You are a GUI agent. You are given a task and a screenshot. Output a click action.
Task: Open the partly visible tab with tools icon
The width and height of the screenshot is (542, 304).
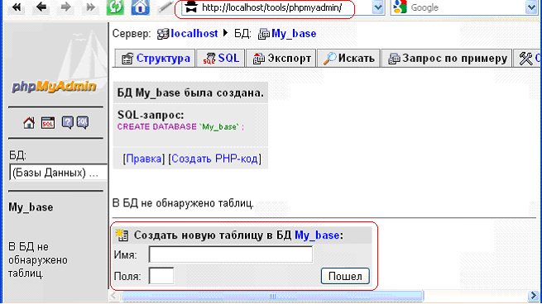[528, 58]
